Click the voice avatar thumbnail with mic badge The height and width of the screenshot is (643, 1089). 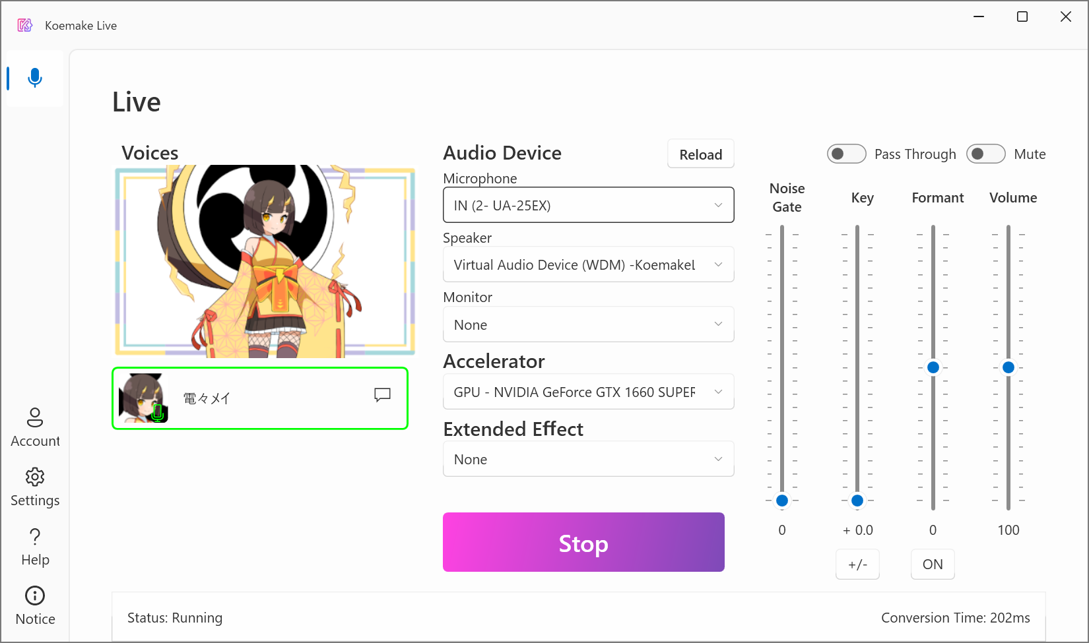click(x=143, y=398)
